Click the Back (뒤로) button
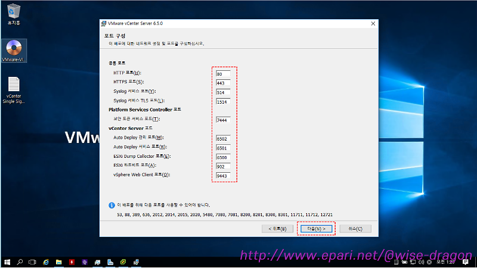The height and width of the screenshot is (268, 477). pos(277,229)
